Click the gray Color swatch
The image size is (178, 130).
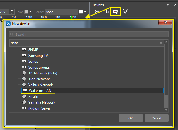(26, 12)
